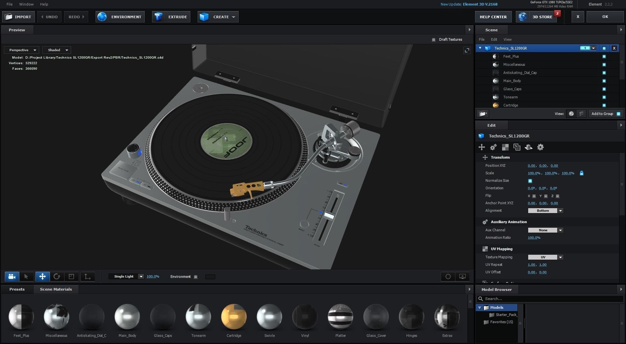
Task: Toggle the Environment checkbox
Action: [196, 277]
